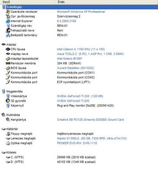158x169 pixels.
Task: Select the Alaplap section header
Action: 11,44
